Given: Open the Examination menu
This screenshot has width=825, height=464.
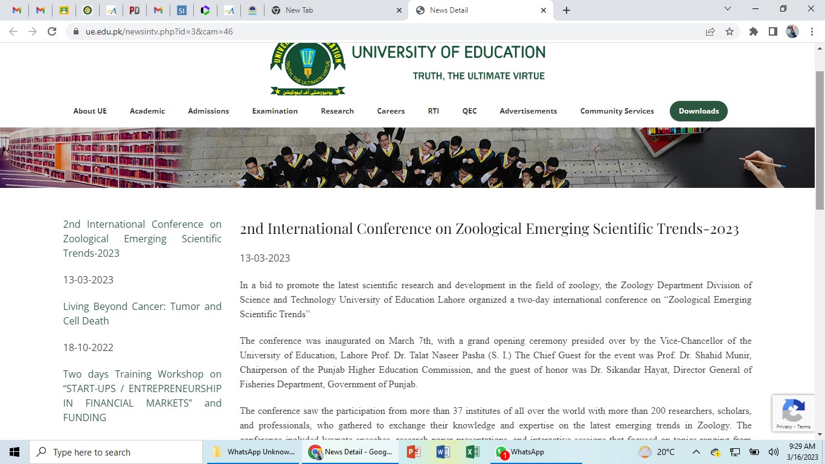Looking at the screenshot, I should coord(275,111).
